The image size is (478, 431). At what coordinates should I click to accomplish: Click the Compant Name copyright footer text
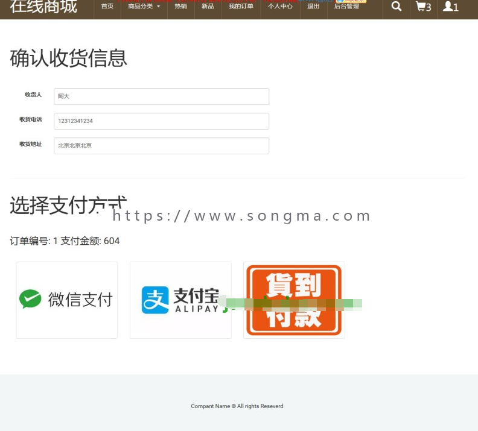(x=237, y=406)
